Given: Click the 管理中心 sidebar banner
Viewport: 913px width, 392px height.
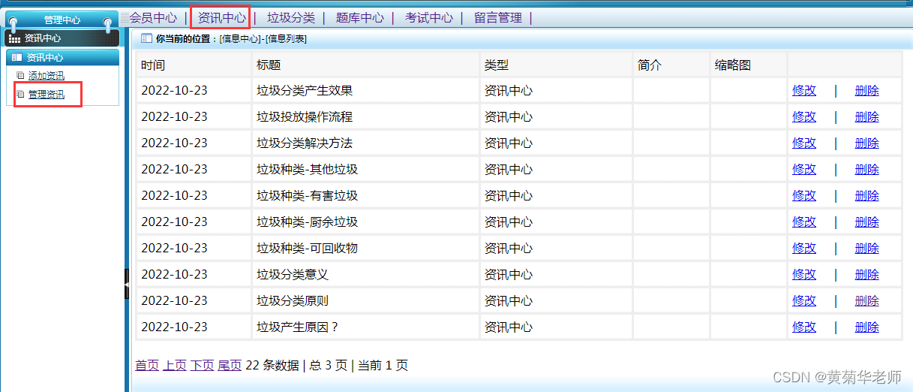Looking at the screenshot, I should point(62,20).
